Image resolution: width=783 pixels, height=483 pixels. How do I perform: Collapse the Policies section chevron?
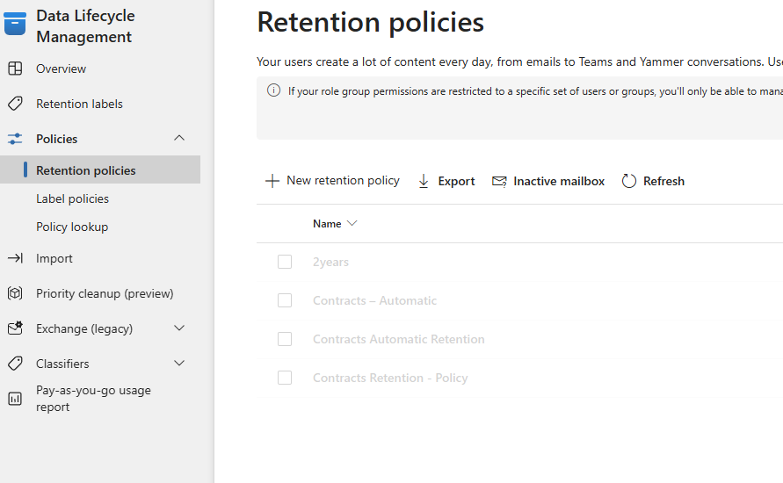[179, 138]
